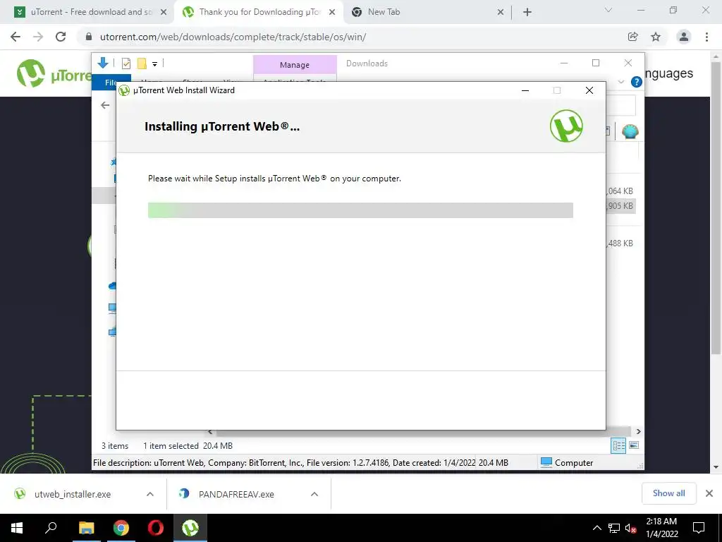Viewport: 722px width, 542px height.
Task: Click Explorer horizontal scrollbar right arrow
Action: point(638,431)
